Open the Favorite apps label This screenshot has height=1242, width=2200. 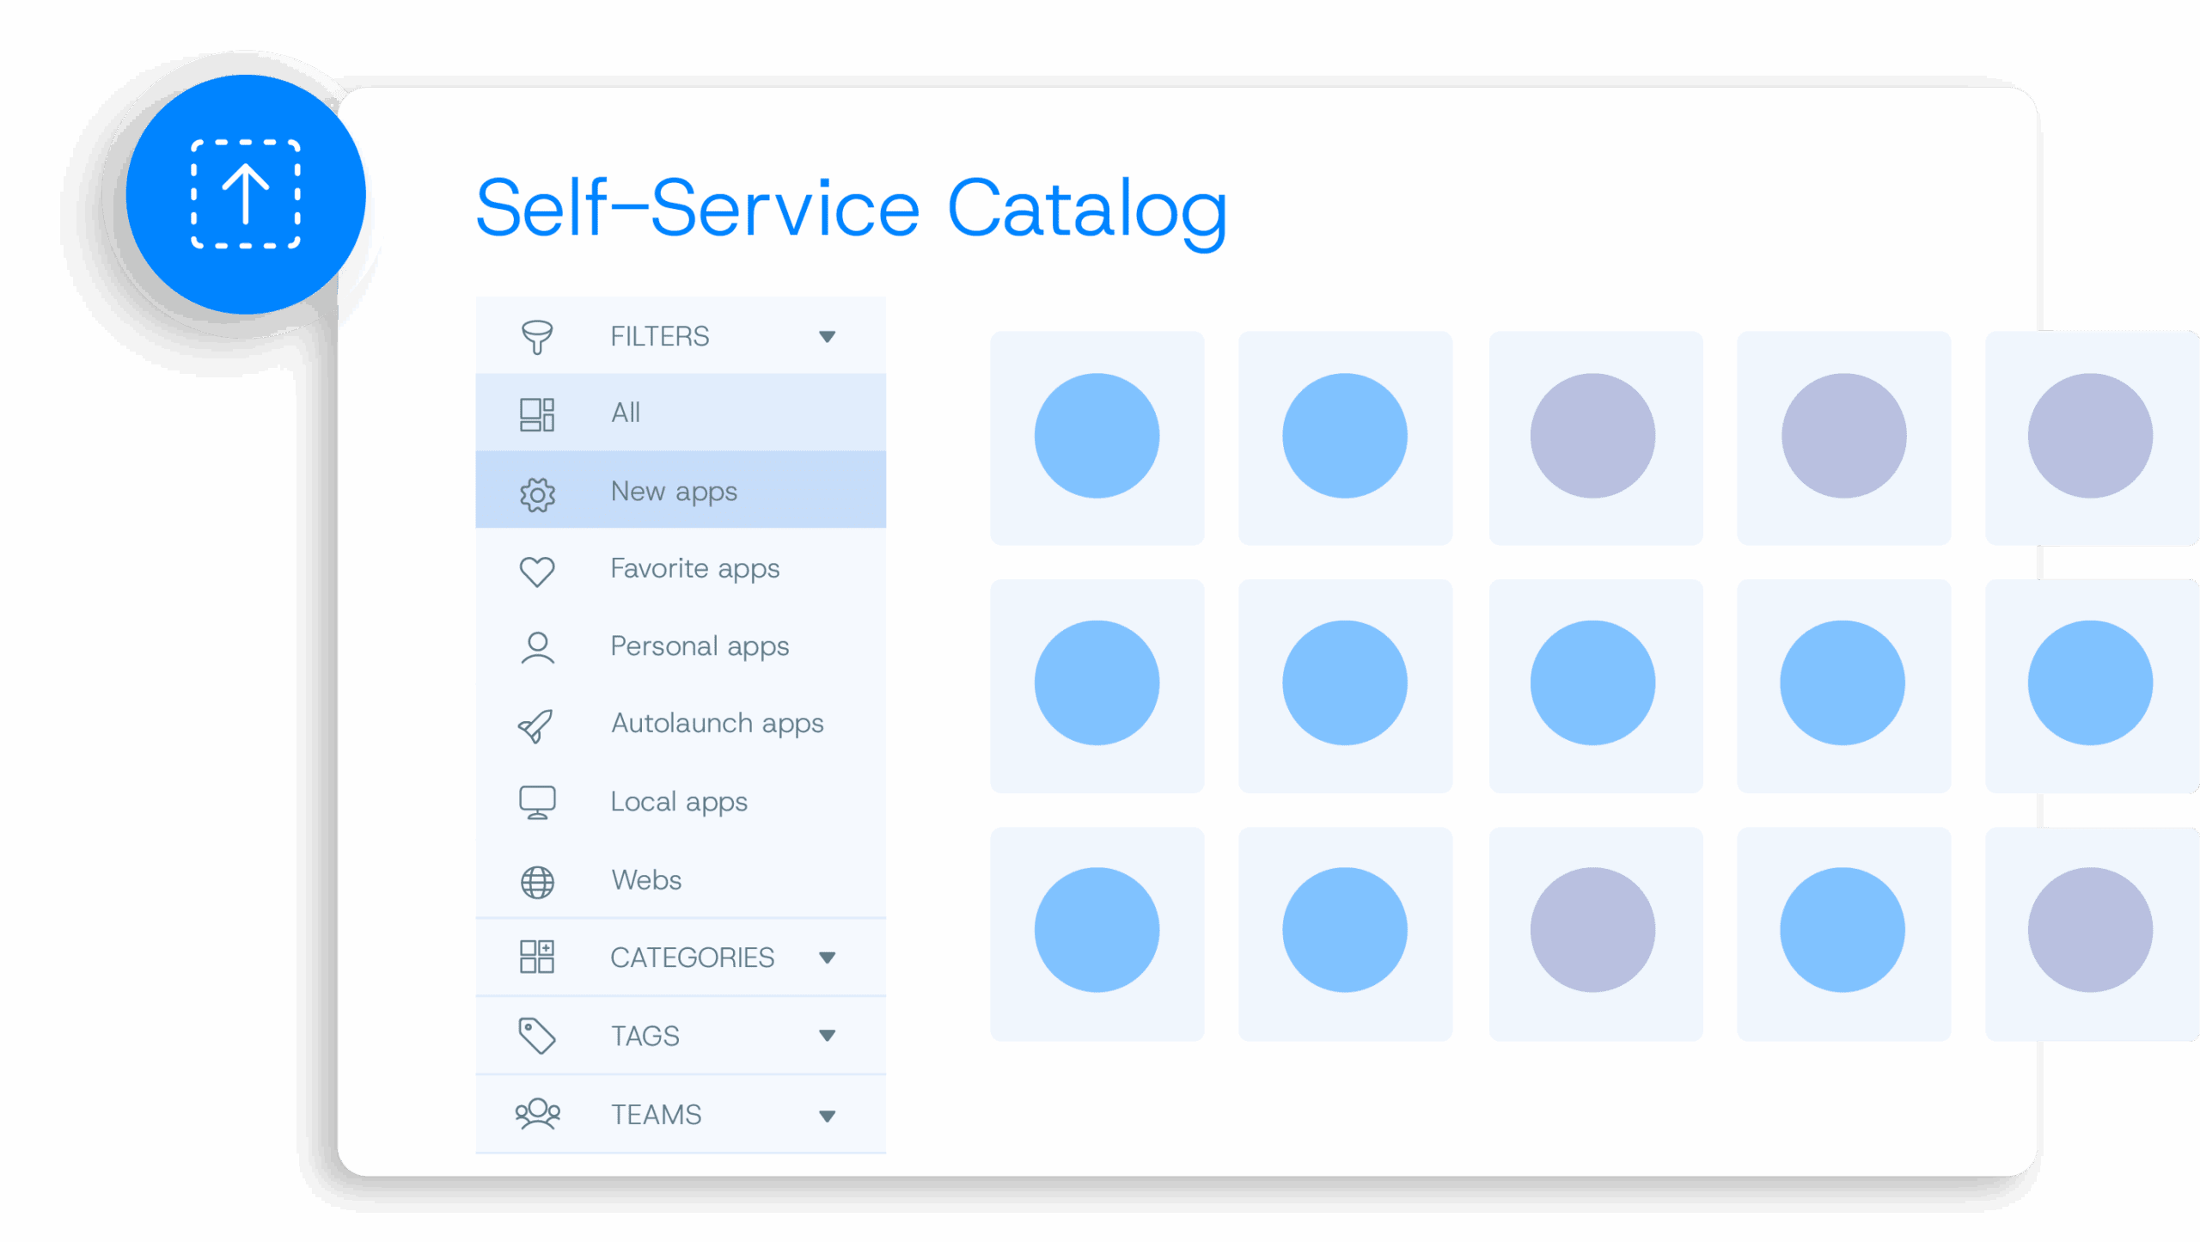(x=694, y=569)
